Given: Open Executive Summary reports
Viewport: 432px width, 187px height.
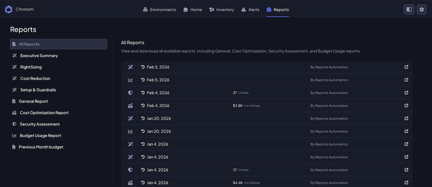Looking at the screenshot, I should point(39,56).
